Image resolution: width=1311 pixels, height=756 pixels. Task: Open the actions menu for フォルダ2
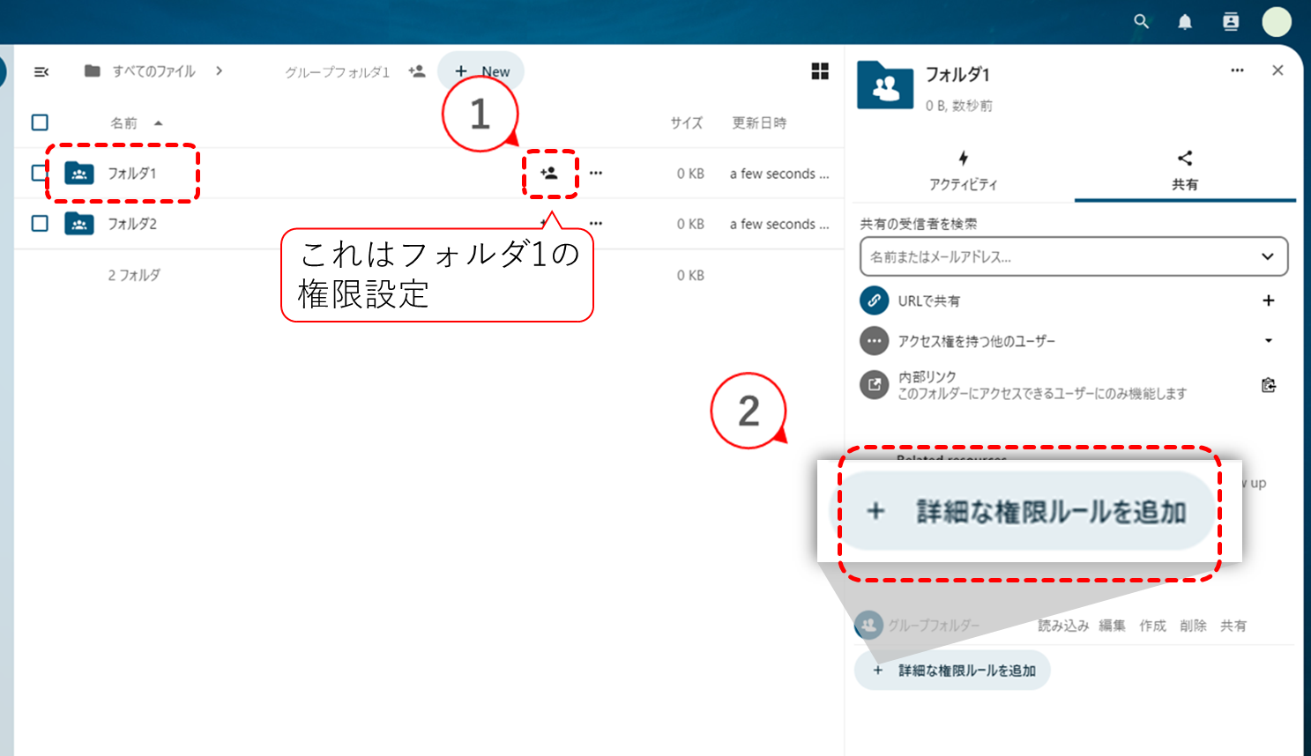596,224
